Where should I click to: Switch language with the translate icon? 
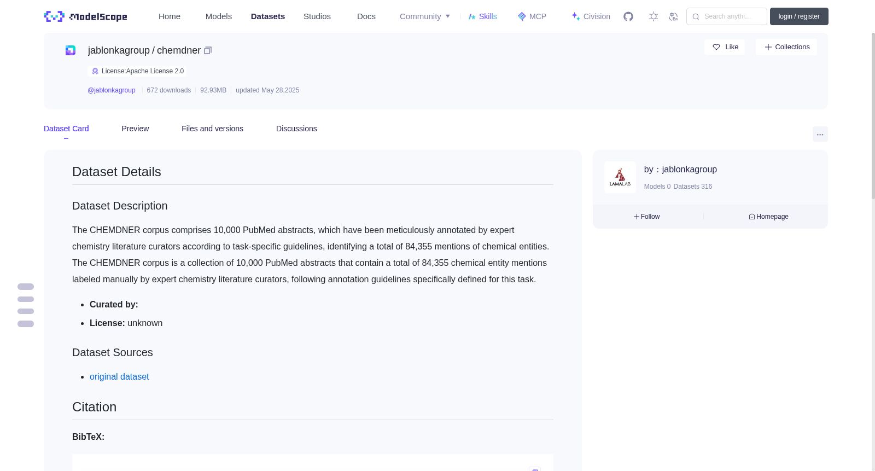673,16
